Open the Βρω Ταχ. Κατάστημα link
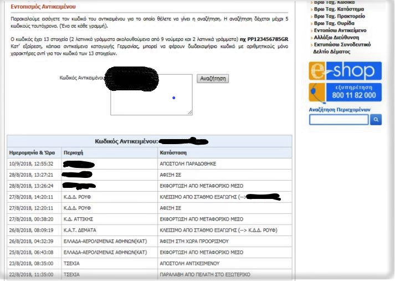 pos(339,9)
